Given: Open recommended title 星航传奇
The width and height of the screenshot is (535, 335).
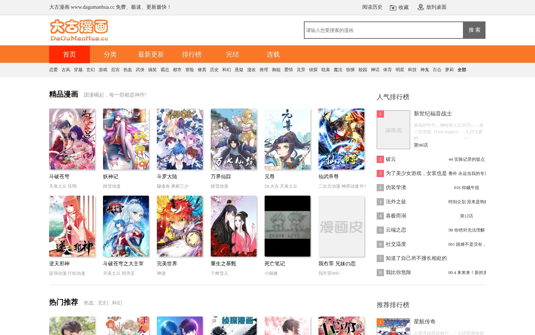Looking at the screenshot, I should coord(425,322).
